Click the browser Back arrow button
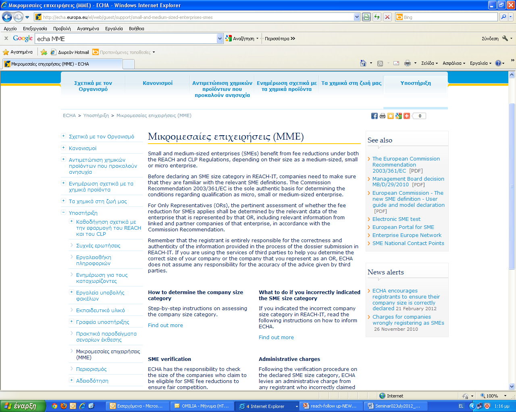 click(7, 17)
